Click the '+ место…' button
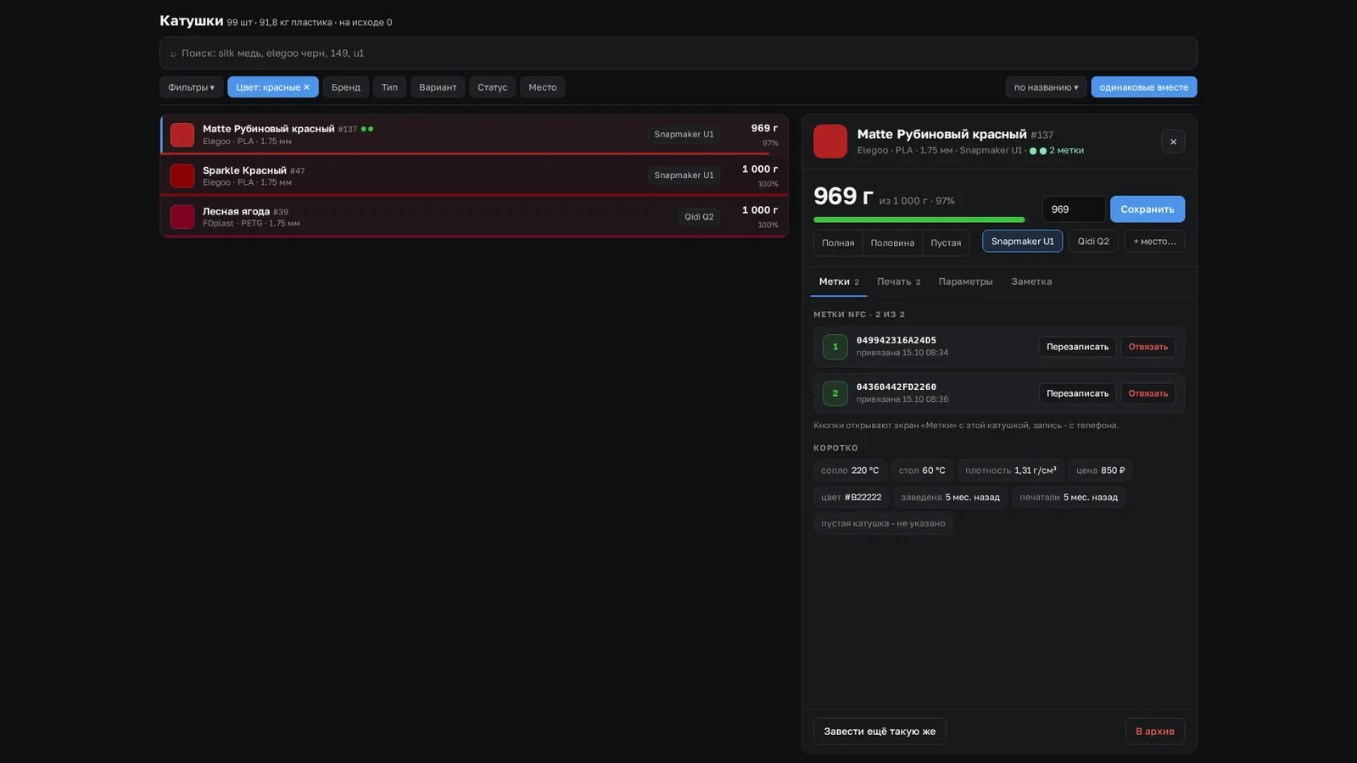Viewport: 1357px width, 763px height. (1154, 242)
